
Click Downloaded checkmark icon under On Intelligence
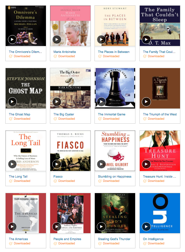tap(145, 243)
